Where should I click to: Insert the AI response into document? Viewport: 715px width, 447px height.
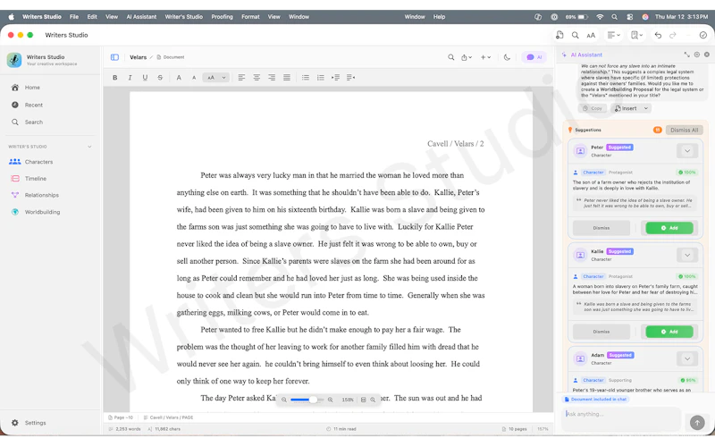point(626,108)
